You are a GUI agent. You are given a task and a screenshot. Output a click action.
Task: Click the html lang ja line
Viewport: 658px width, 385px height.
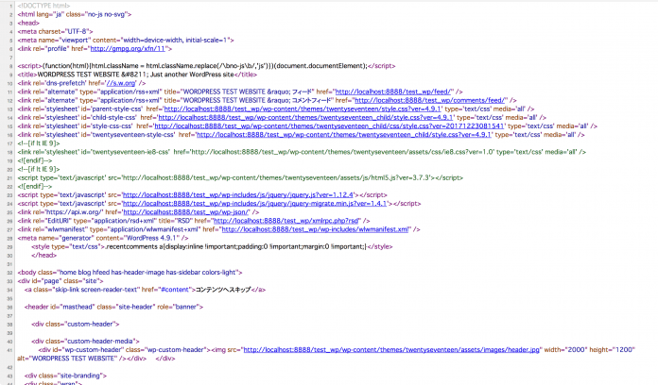(x=75, y=14)
